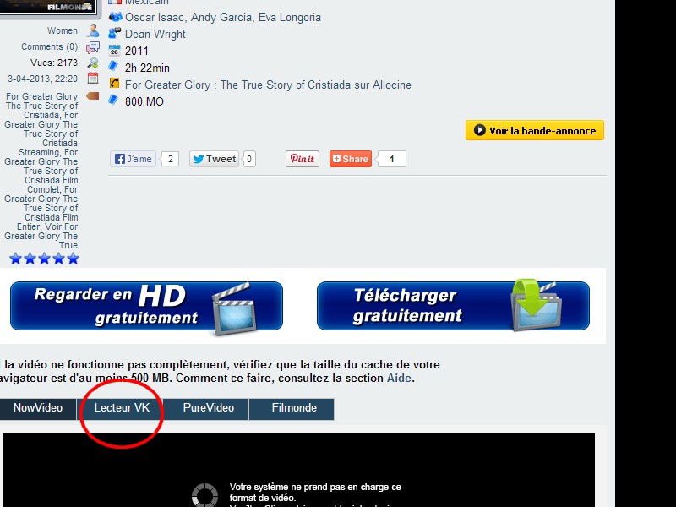676x507 pixels.
Task: Click the magnifier views icon beside Vues
Action: pos(93,63)
